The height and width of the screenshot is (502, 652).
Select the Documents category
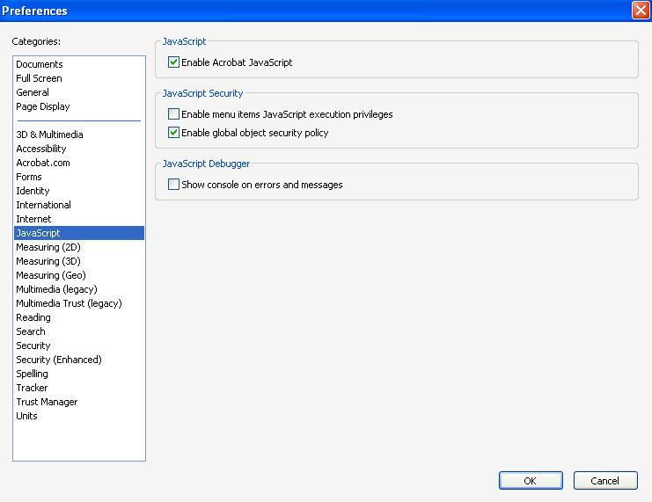click(40, 64)
